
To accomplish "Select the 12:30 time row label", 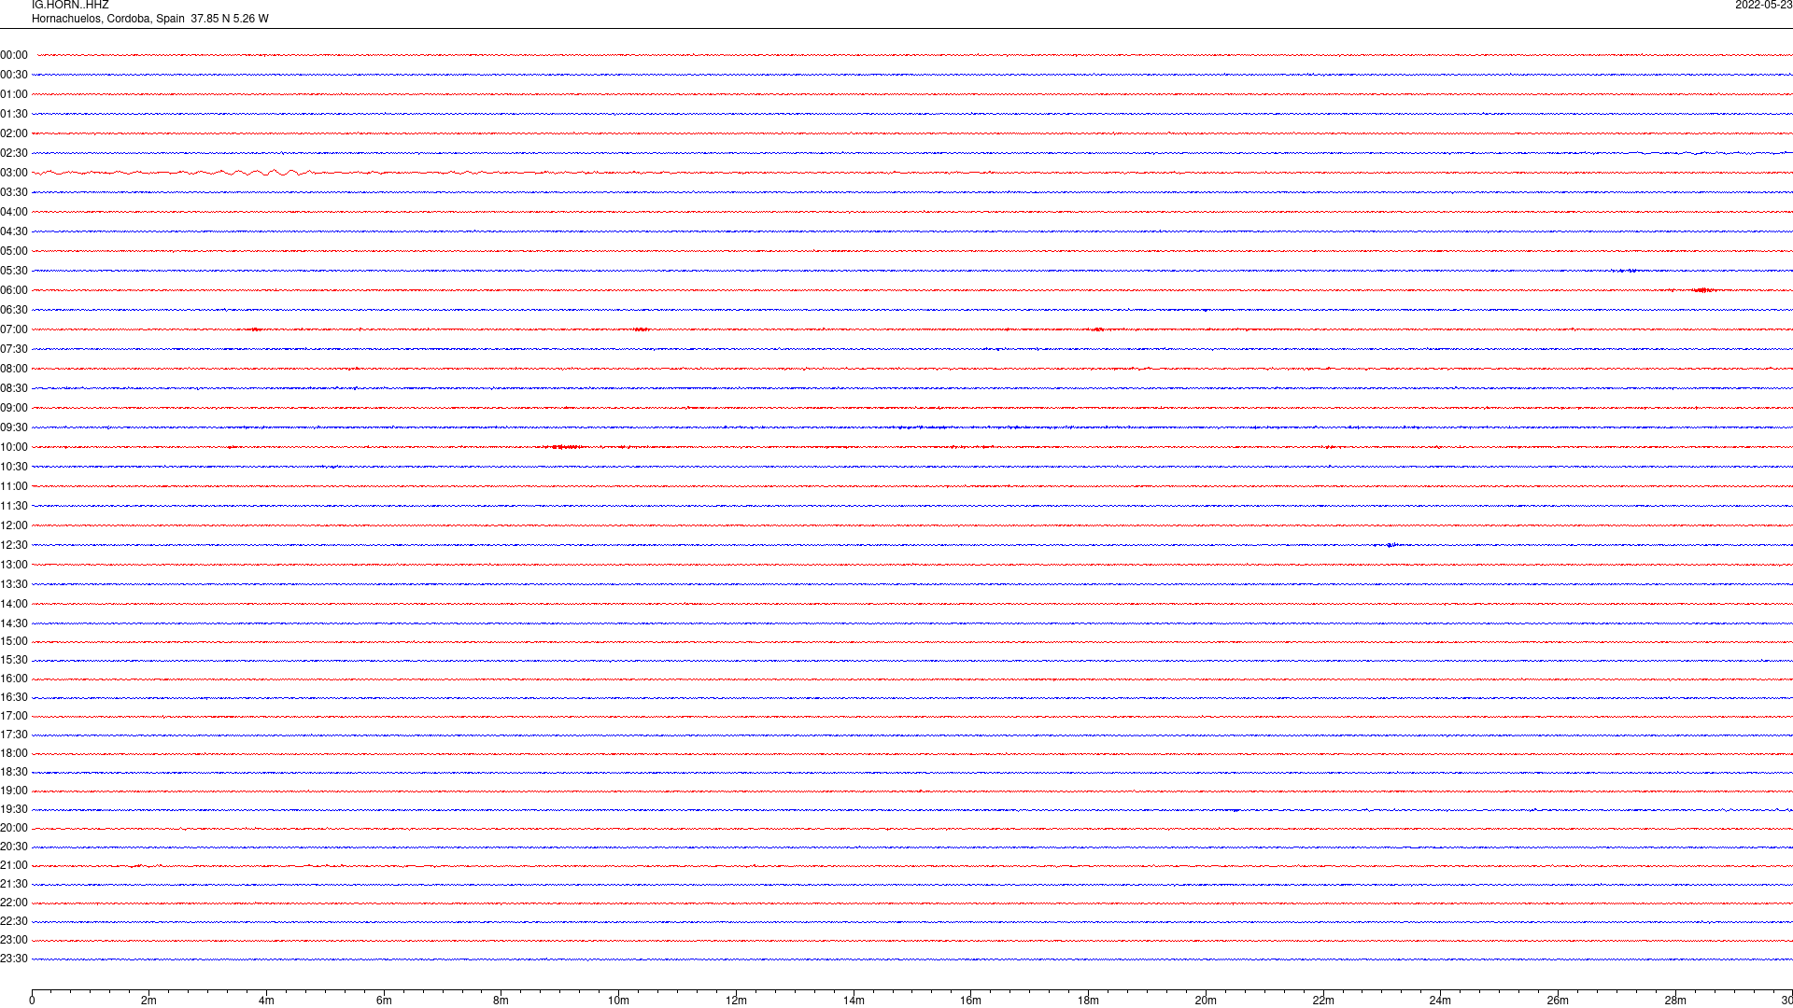I will pyautogui.click(x=14, y=545).
